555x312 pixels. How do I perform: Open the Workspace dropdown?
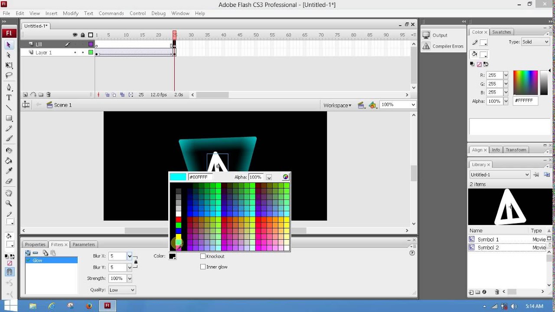337,105
